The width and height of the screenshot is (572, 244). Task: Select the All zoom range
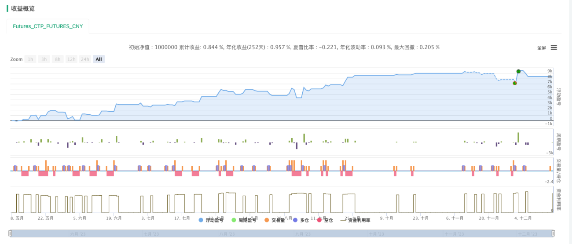[99, 59]
